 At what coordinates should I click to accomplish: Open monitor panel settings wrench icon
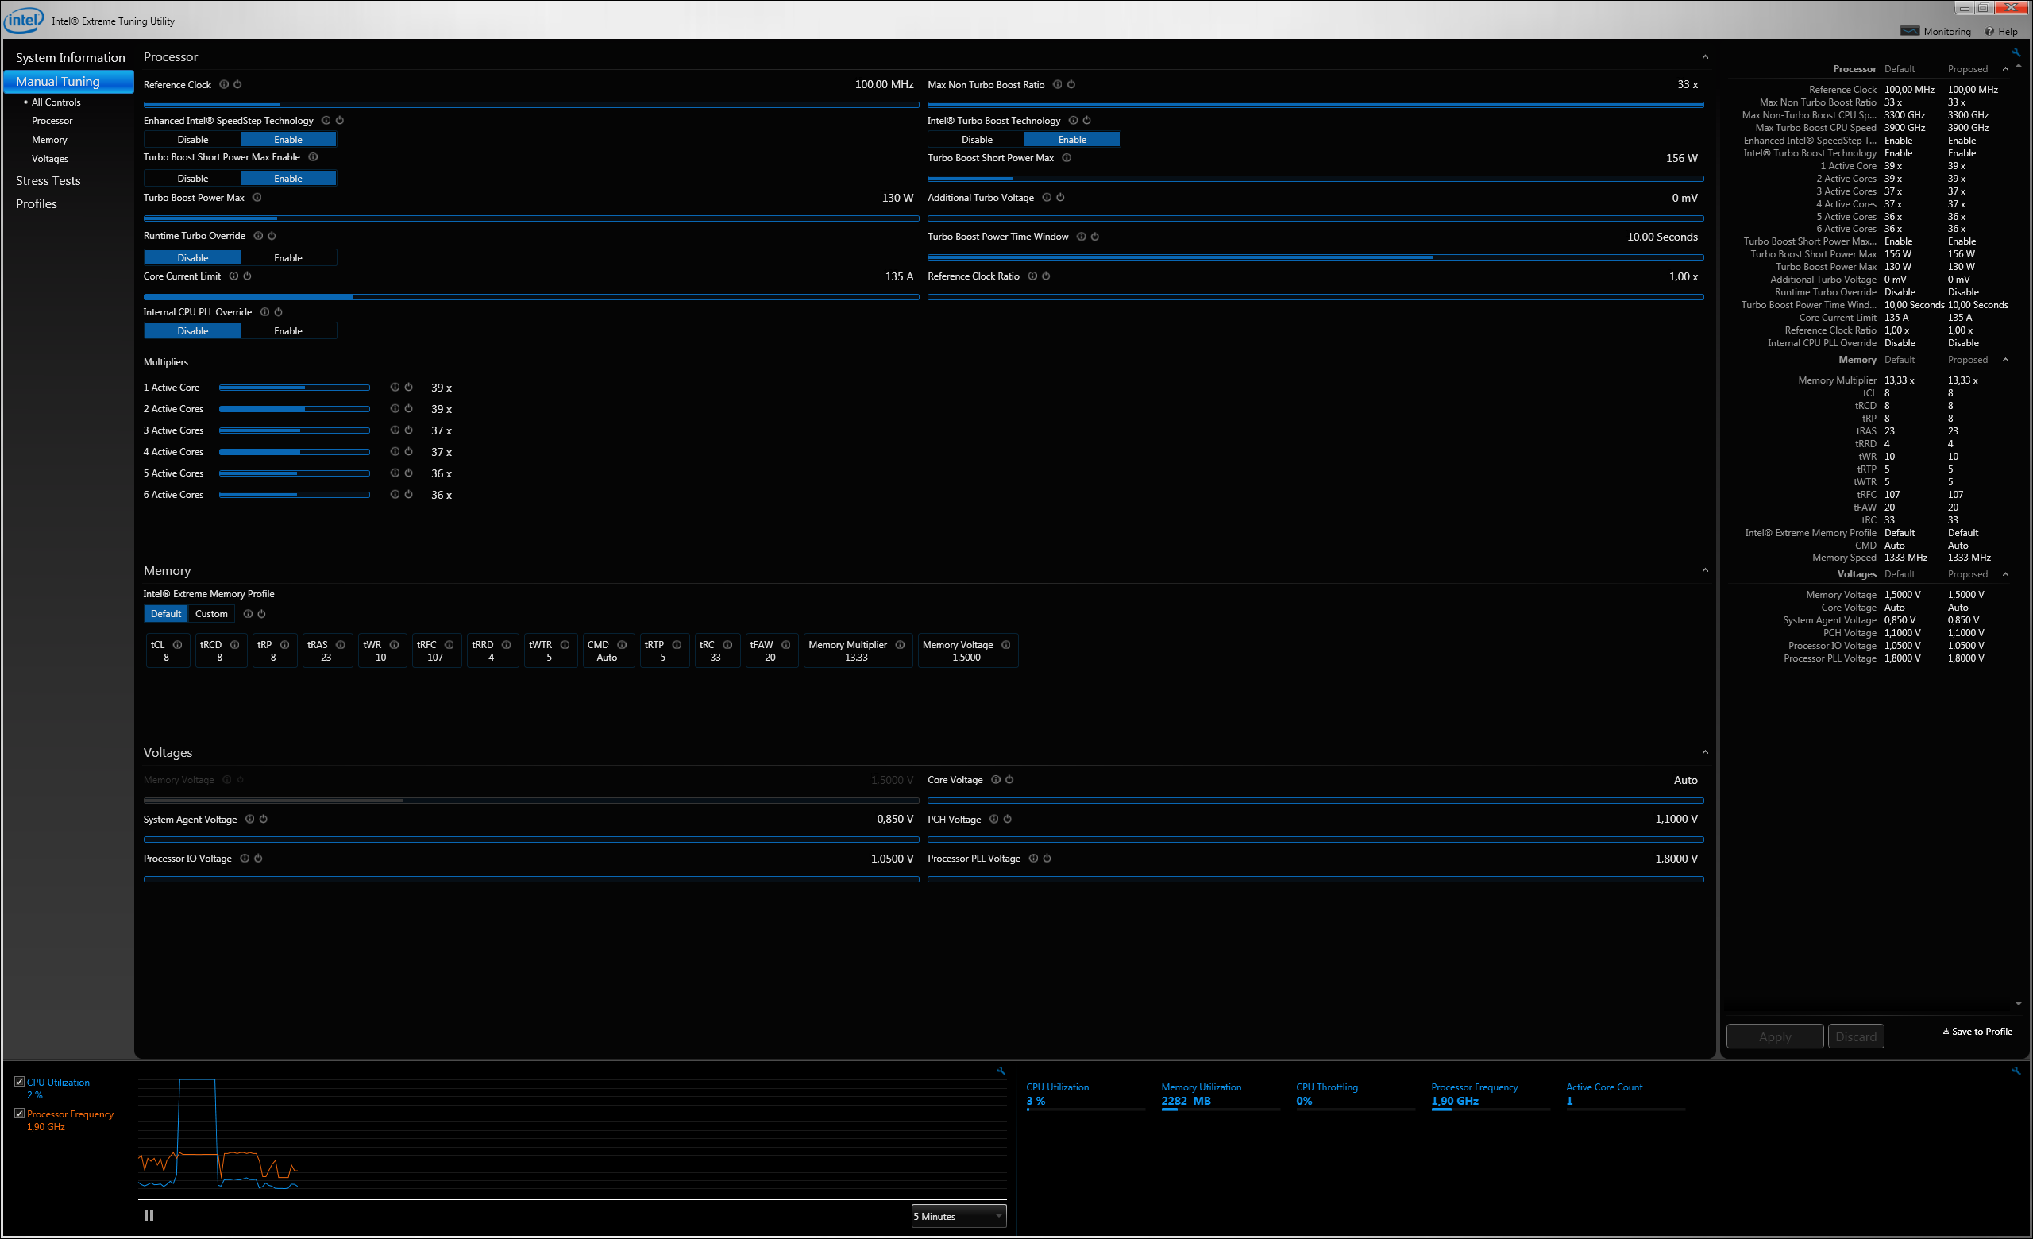coord(2016,1071)
